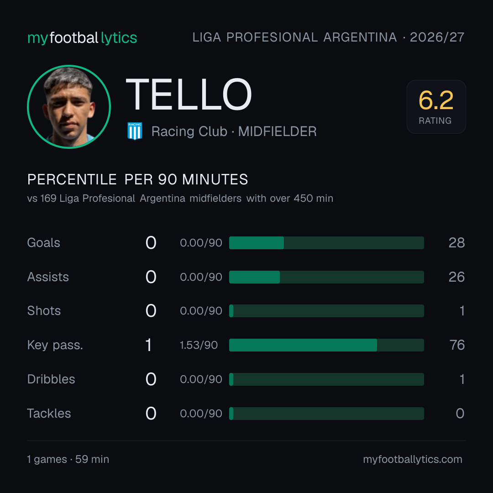
Task: Click the Racing Club crest icon
Action: (x=135, y=131)
